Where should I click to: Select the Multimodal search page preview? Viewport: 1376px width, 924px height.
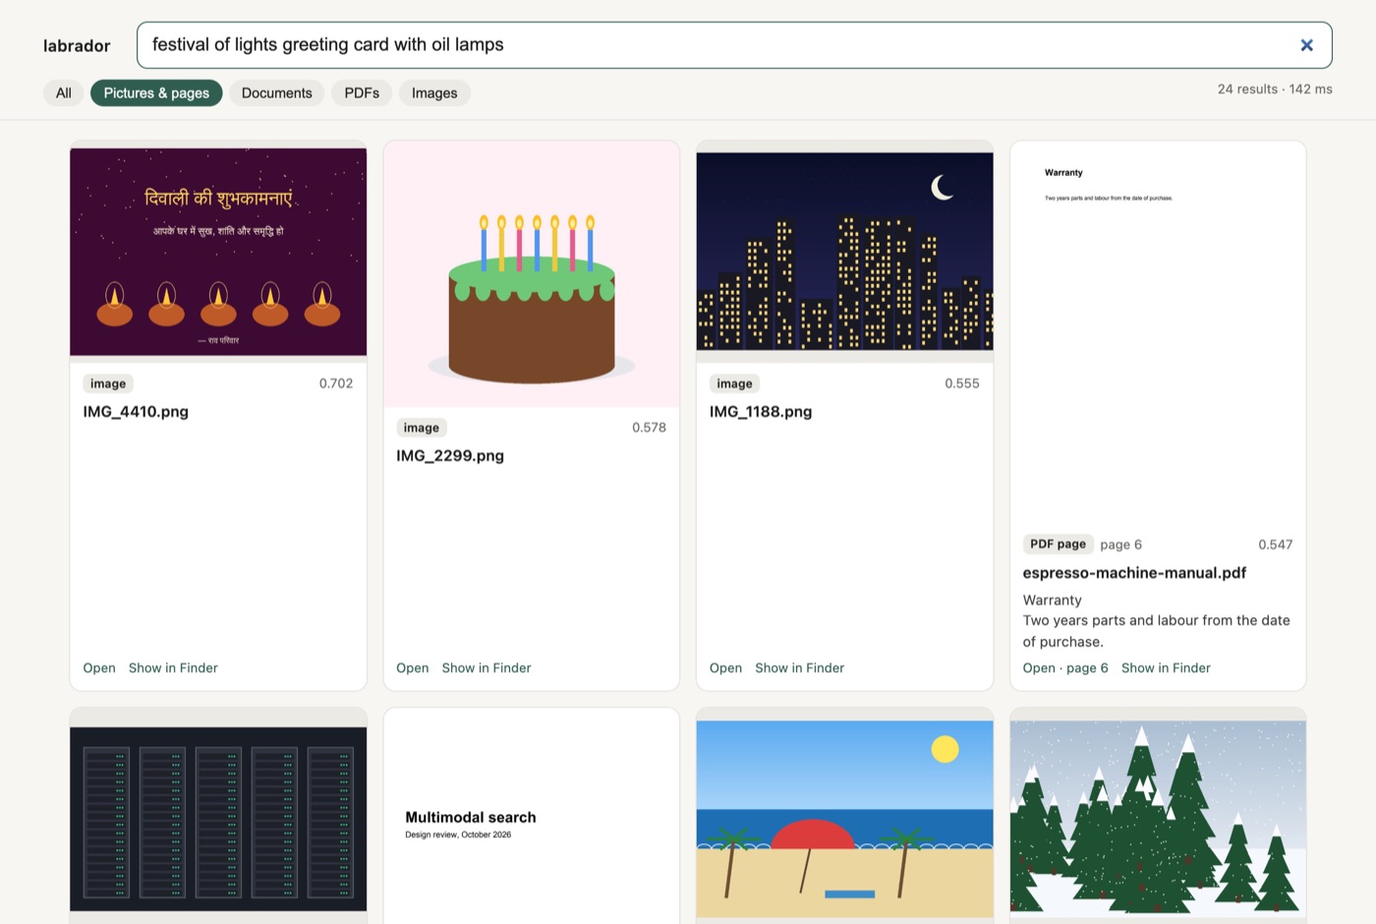tap(532, 817)
